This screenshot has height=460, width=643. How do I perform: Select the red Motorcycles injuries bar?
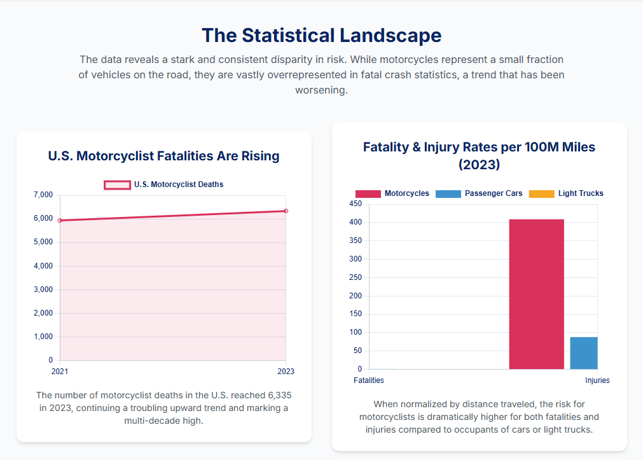(536, 294)
